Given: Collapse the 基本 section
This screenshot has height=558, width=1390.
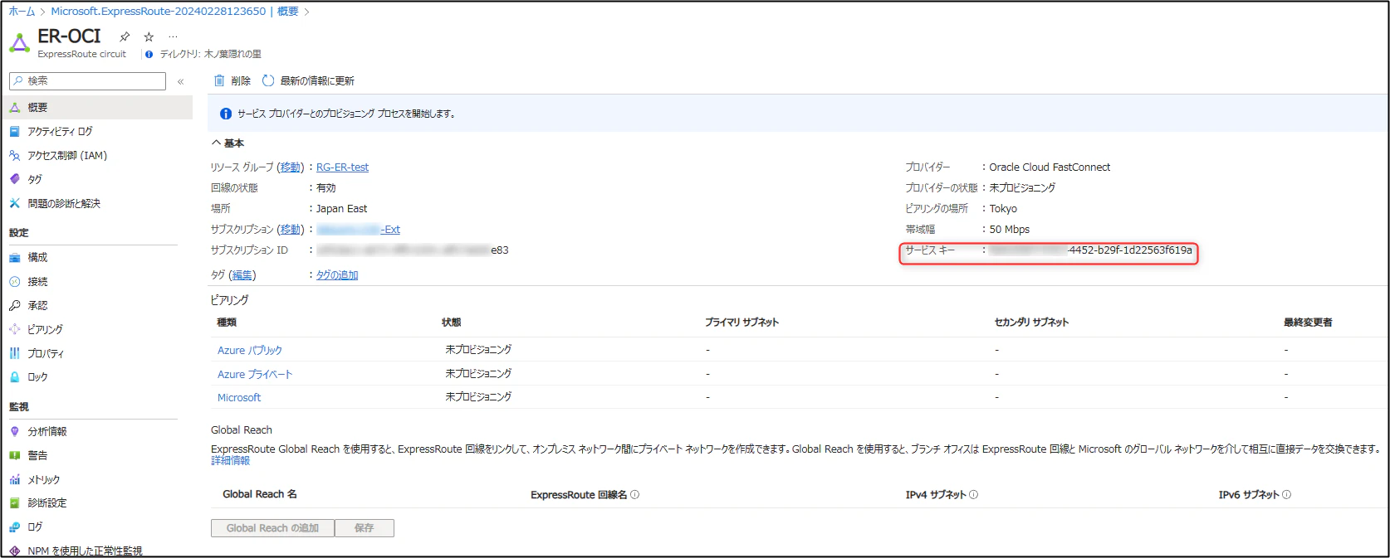Looking at the screenshot, I should [228, 143].
